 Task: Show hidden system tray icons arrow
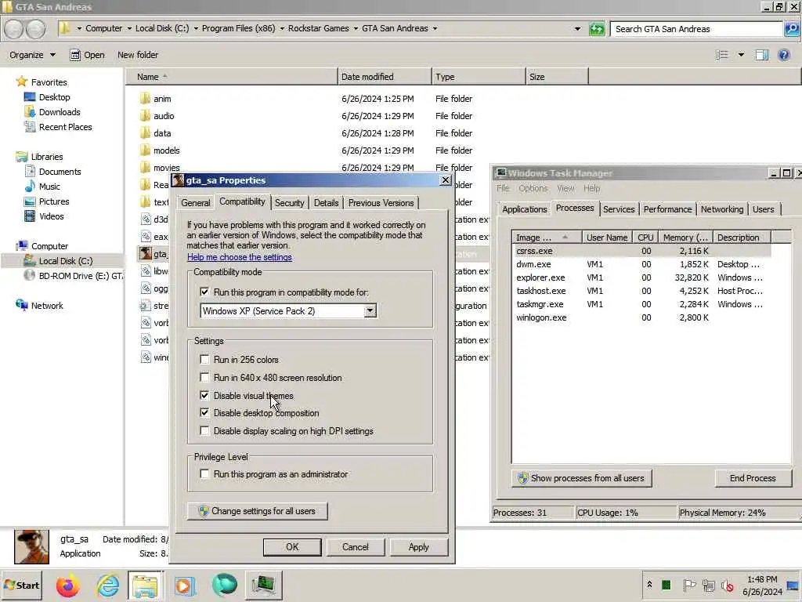click(649, 584)
